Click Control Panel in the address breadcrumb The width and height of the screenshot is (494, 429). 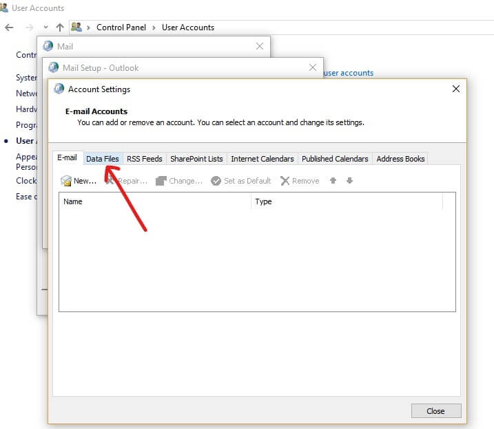pos(121,27)
